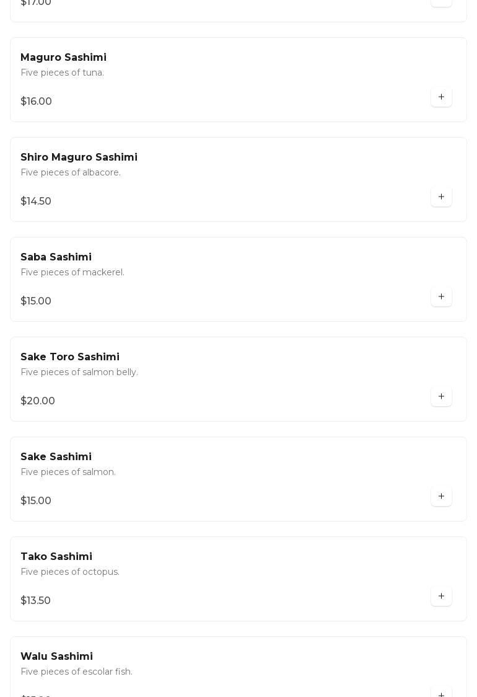477x697 pixels.
Task: Click 'Five pieces of tuna.' description
Action: 62,73
